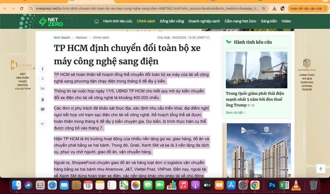Screen dimensions: 330x194
Task: Open the 'Hành tinh kêu cứu' menu
Action: (118, 21)
